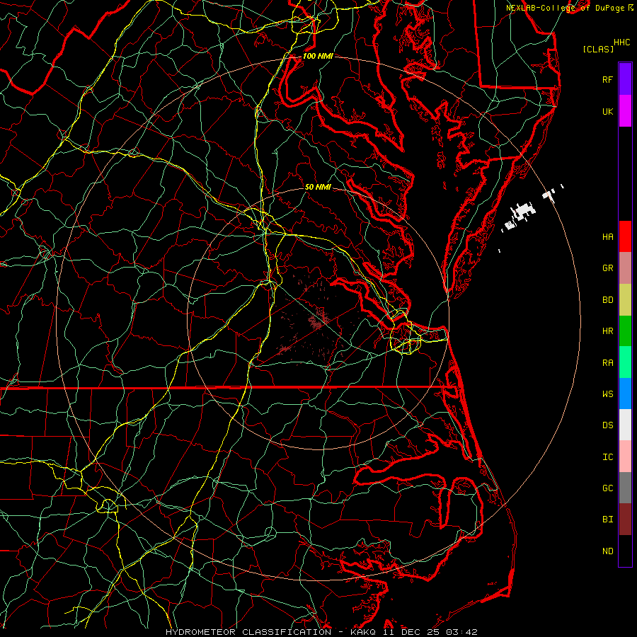This screenshot has width=637, height=637.
Task: Click the DS legend label
Action: coord(607,425)
